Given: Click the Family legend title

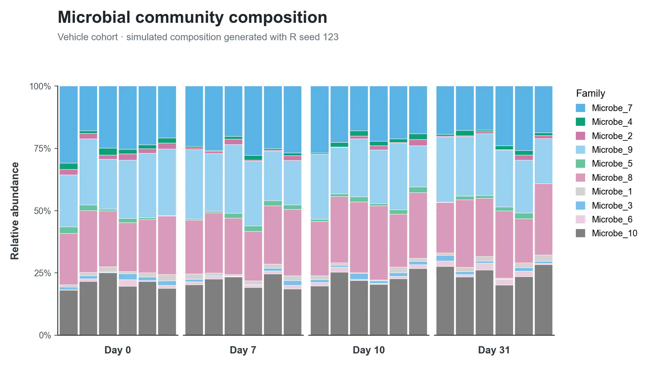Looking at the screenshot, I should click(590, 93).
